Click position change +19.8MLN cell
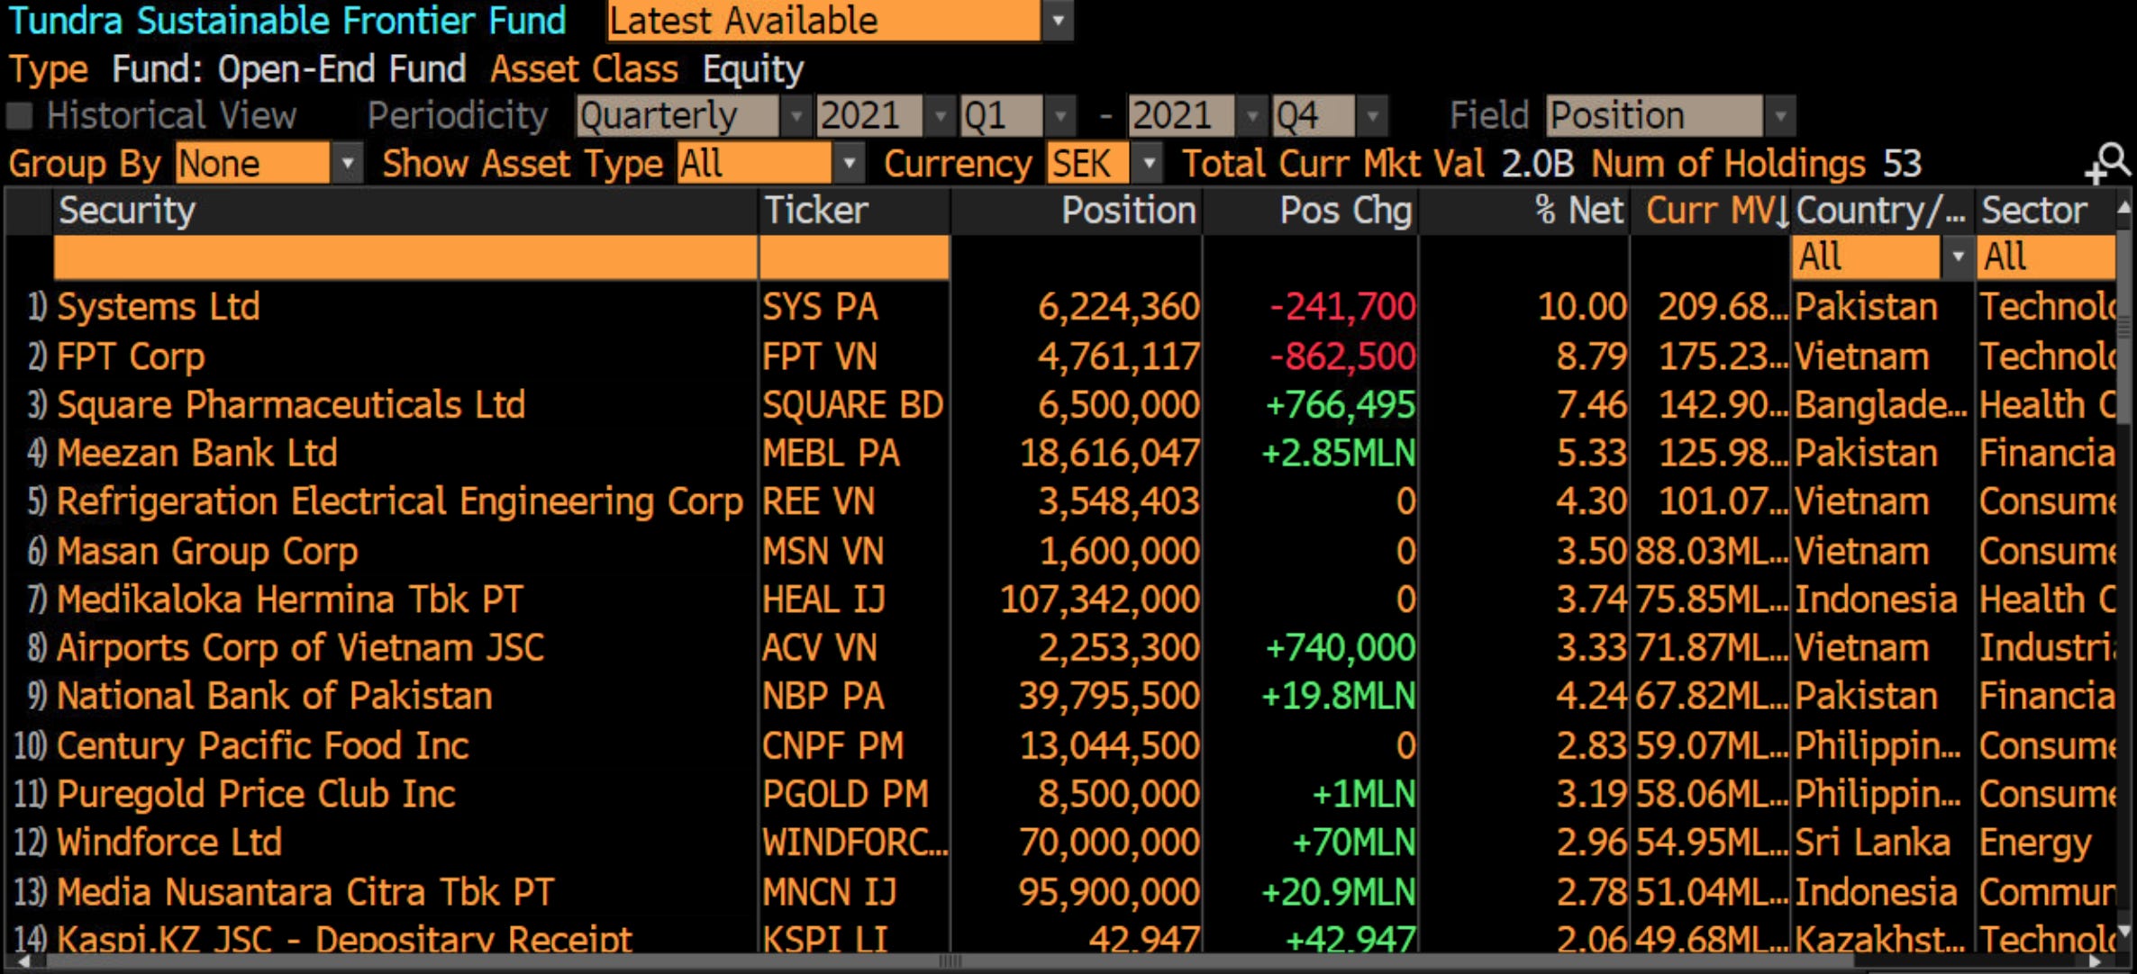This screenshot has height=974, width=2137. [x=1338, y=696]
